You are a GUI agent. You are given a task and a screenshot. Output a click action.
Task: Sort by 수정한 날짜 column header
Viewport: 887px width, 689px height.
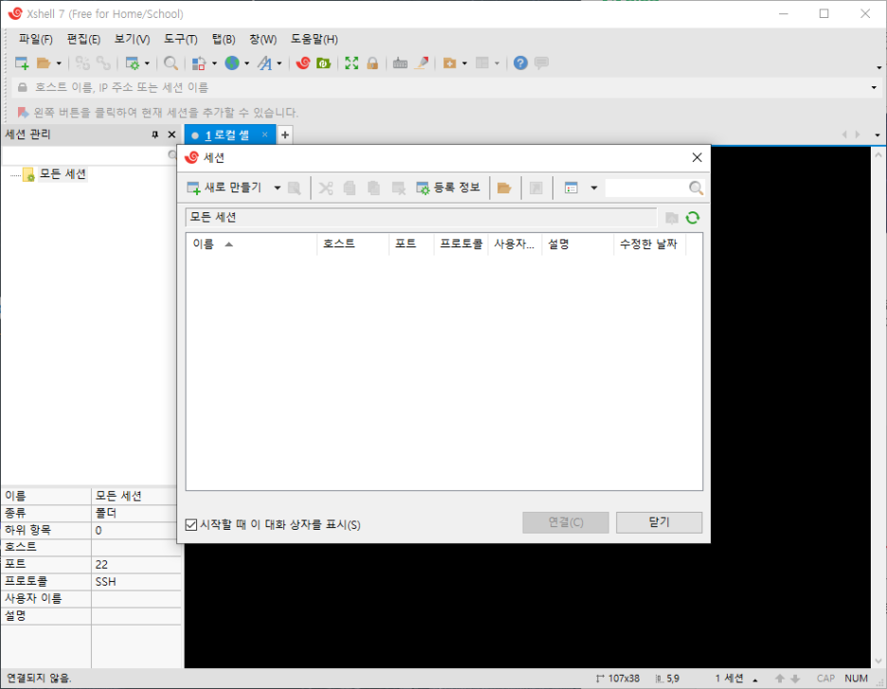(x=649, y=245)
